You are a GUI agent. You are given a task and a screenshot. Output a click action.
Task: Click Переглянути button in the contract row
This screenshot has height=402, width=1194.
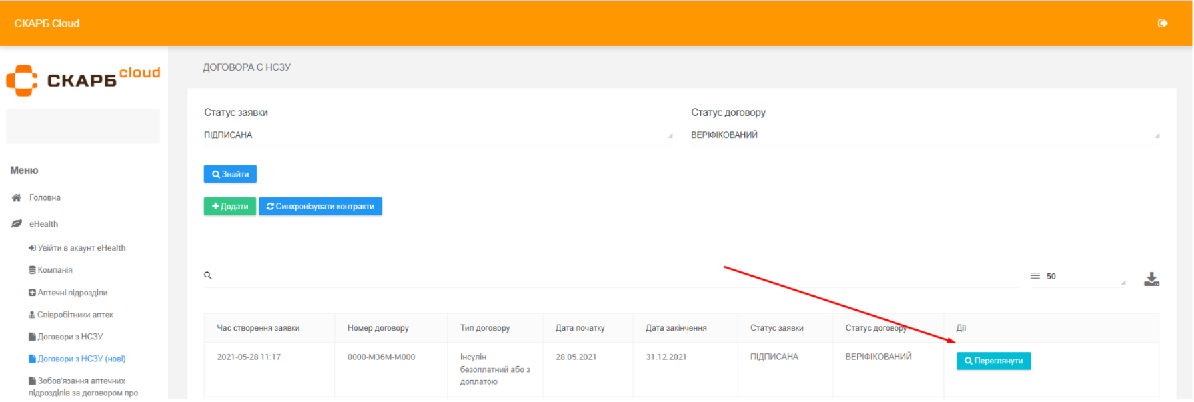[x=993, y=361]
